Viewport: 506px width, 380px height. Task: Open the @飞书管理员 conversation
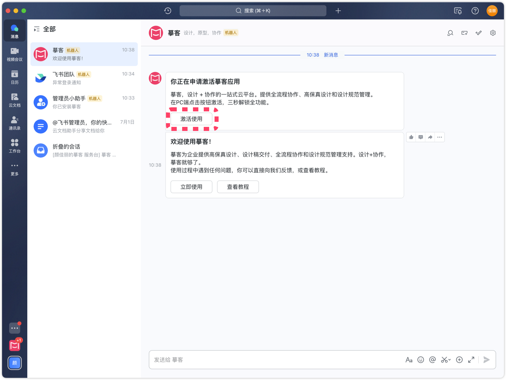click(84, 126)
